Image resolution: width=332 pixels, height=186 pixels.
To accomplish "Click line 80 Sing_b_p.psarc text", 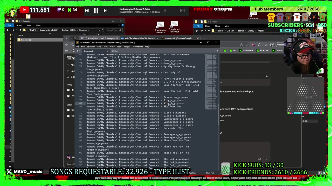I will [174, 103].
